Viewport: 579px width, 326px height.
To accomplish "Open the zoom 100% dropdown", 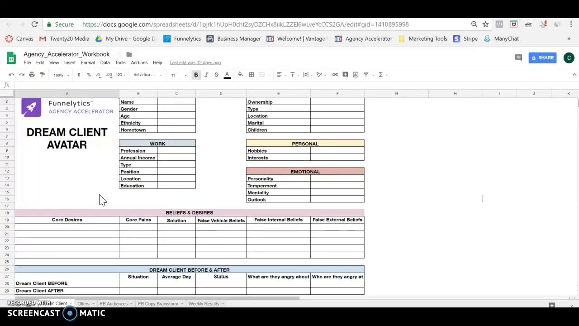I will pos(61,75).
